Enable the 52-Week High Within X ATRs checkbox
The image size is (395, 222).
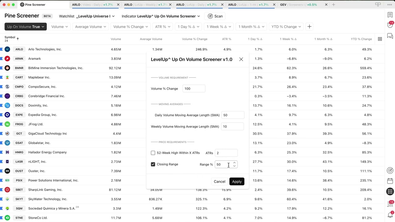tap(153, 153)
